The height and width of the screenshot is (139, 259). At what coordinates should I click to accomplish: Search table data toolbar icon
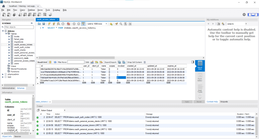point(45,15)
